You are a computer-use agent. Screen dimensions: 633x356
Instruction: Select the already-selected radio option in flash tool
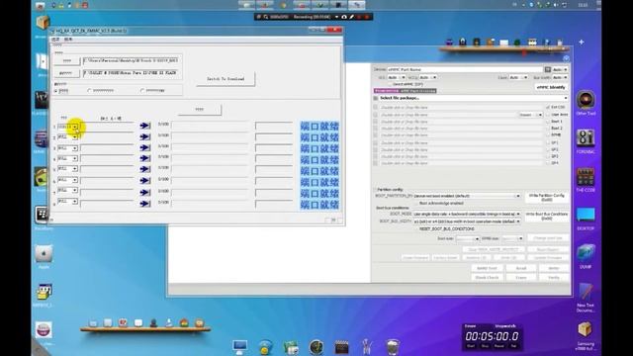pos(56,91)
